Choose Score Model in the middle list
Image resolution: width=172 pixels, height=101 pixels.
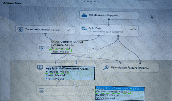[55, 75]
